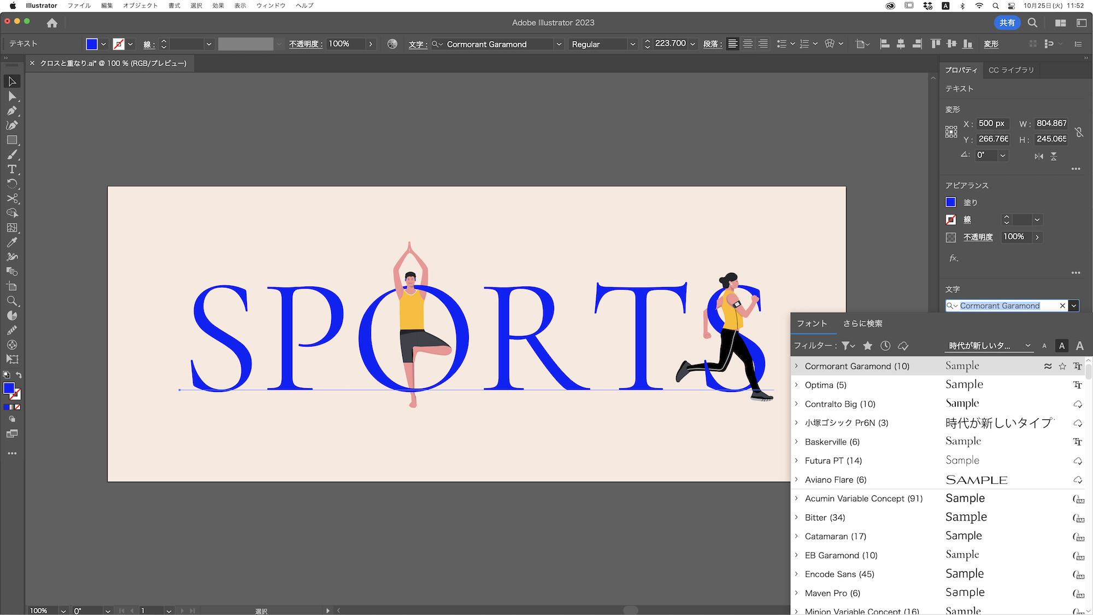Click the 塗り fill swatch in Appearance
This screenshot has height=615, width=1093.
point(951,202)
